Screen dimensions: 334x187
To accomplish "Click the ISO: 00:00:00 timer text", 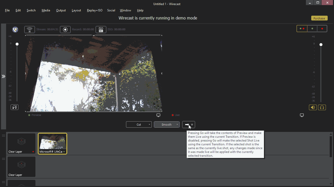I will pyautogui.click(x=116, y=30).
